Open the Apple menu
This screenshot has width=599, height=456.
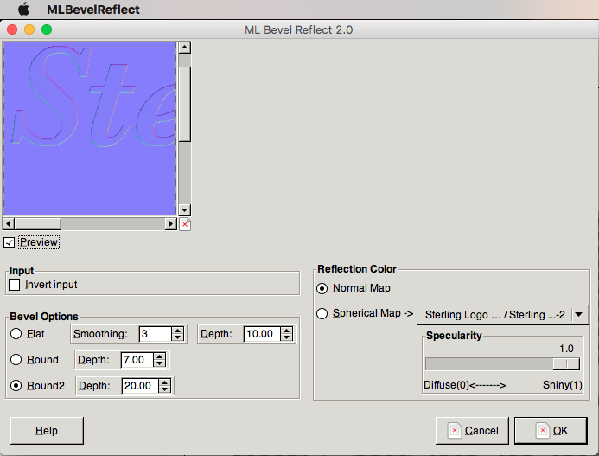coord(23,9)
